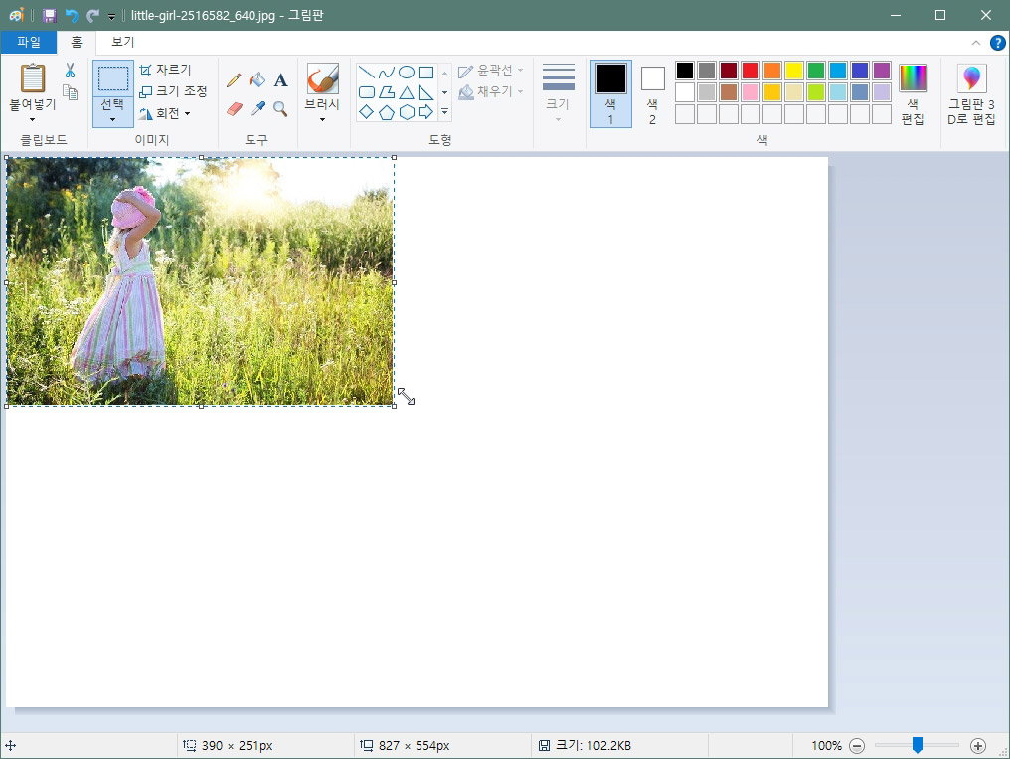Viewport: 1010px width, 759px height.
Task: Select the Magnifier tool
Action: pos(280,109)
